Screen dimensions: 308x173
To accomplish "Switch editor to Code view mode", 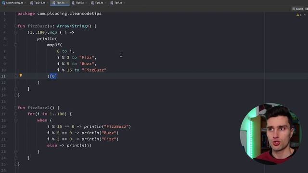I will 298,9.
